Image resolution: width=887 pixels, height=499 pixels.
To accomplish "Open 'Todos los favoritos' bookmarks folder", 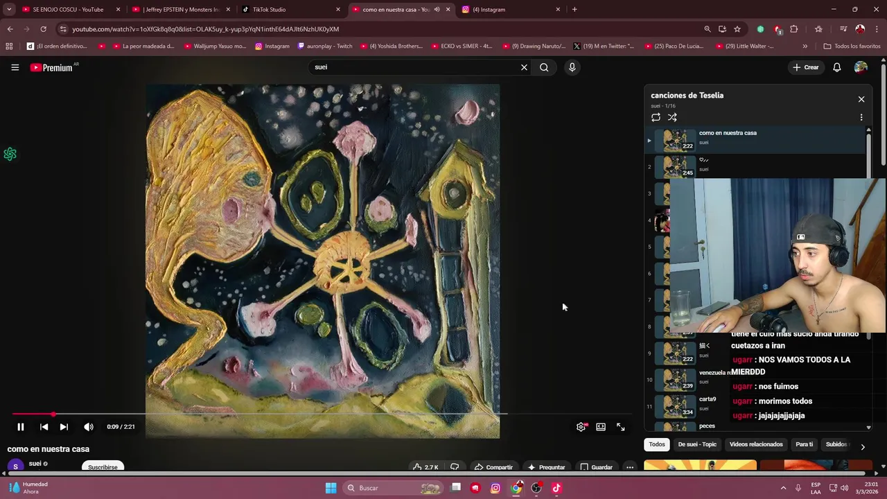I will click(852, 46).
